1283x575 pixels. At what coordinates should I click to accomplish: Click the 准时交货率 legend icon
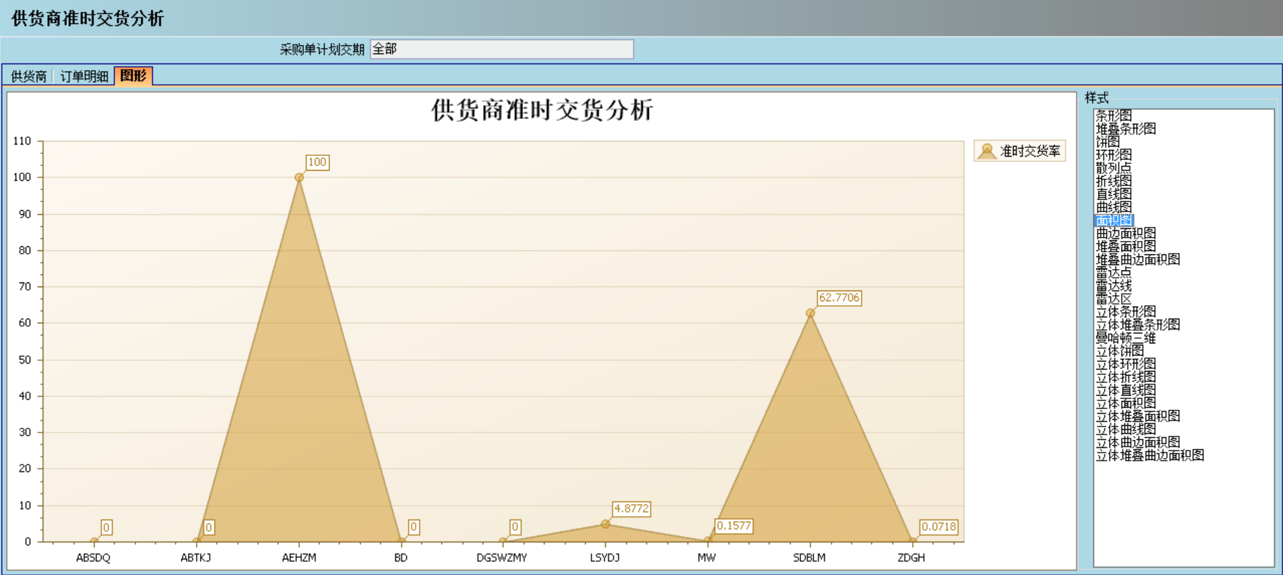tap(986, 151)
